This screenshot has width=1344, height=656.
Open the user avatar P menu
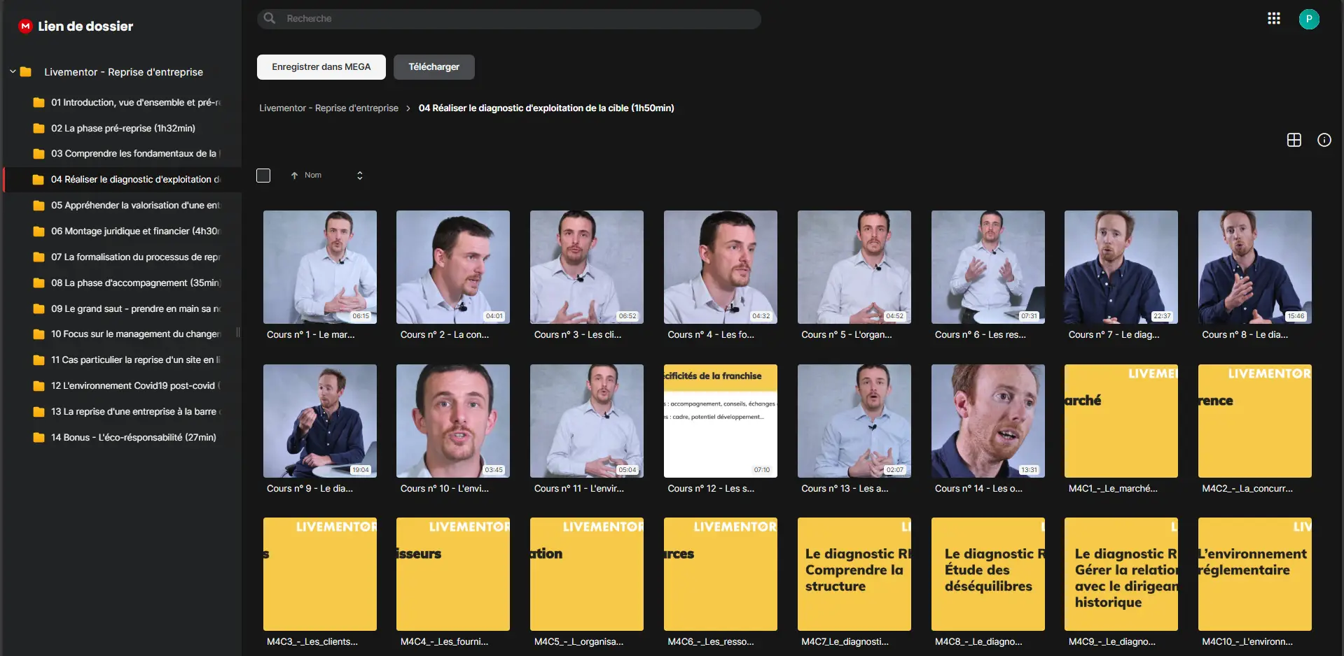(x=1309, y=19)
